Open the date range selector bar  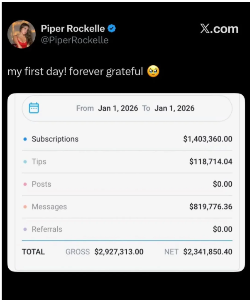127,108
